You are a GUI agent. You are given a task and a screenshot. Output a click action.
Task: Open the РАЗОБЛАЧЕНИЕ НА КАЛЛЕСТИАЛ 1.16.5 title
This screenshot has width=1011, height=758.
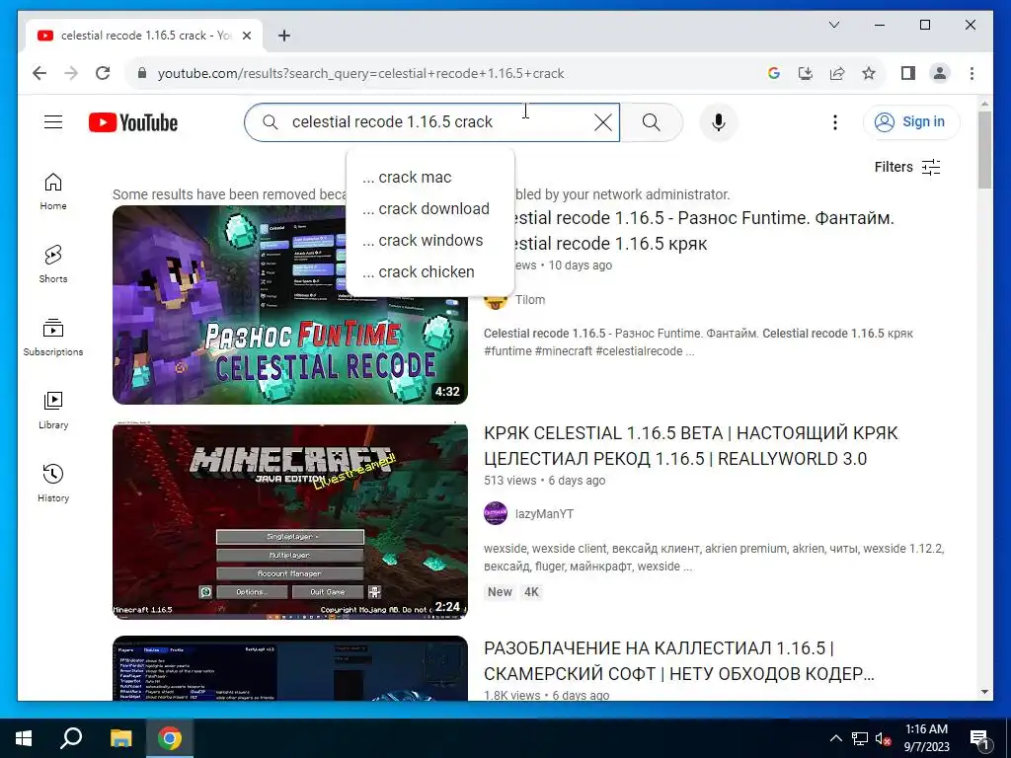pyautogui.click(x=679, y=661)
